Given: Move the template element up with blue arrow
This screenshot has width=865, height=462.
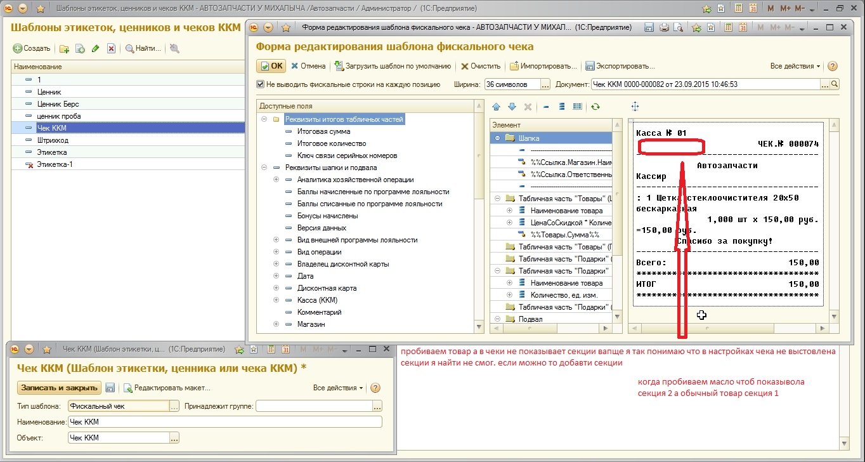Looking at the screenshot, I should click(496, 107).
